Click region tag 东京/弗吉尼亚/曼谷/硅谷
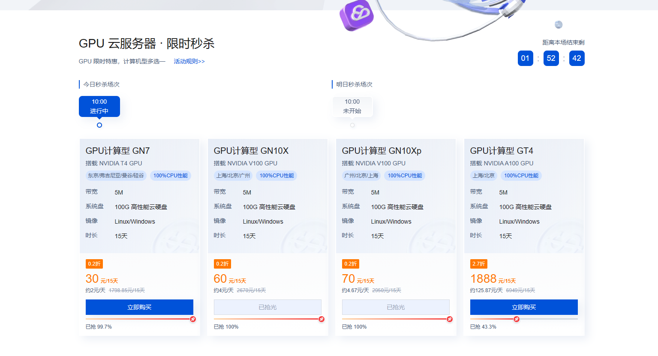Image resolution: width=658 pixels, height=356 pixels. (x=116, y=176)
